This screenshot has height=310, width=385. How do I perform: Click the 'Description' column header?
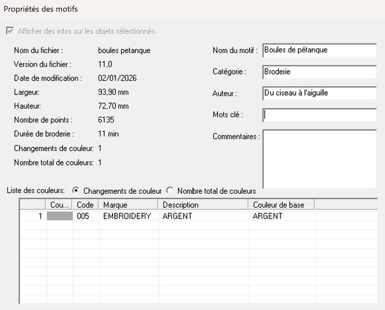point(203,205)
